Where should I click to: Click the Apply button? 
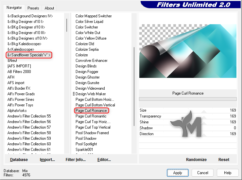coord(178,172)
